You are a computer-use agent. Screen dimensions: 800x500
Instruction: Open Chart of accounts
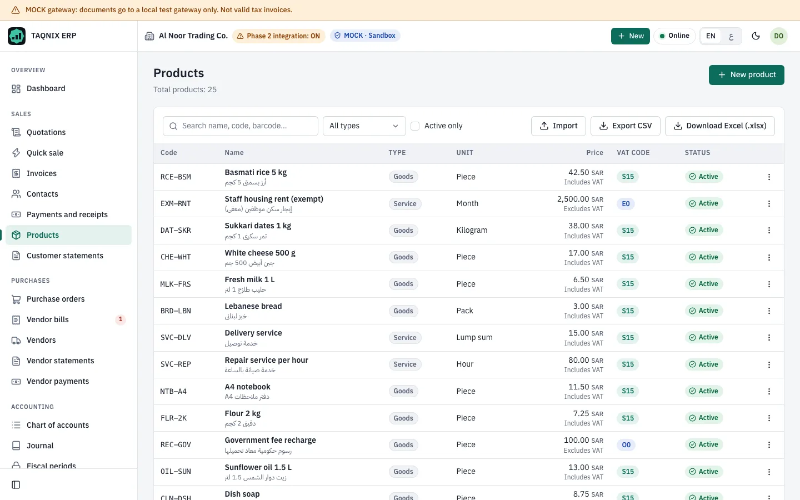(68, 426)
